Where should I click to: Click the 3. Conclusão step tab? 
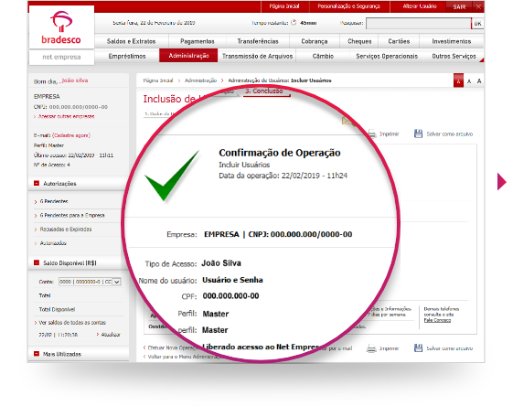264,91
